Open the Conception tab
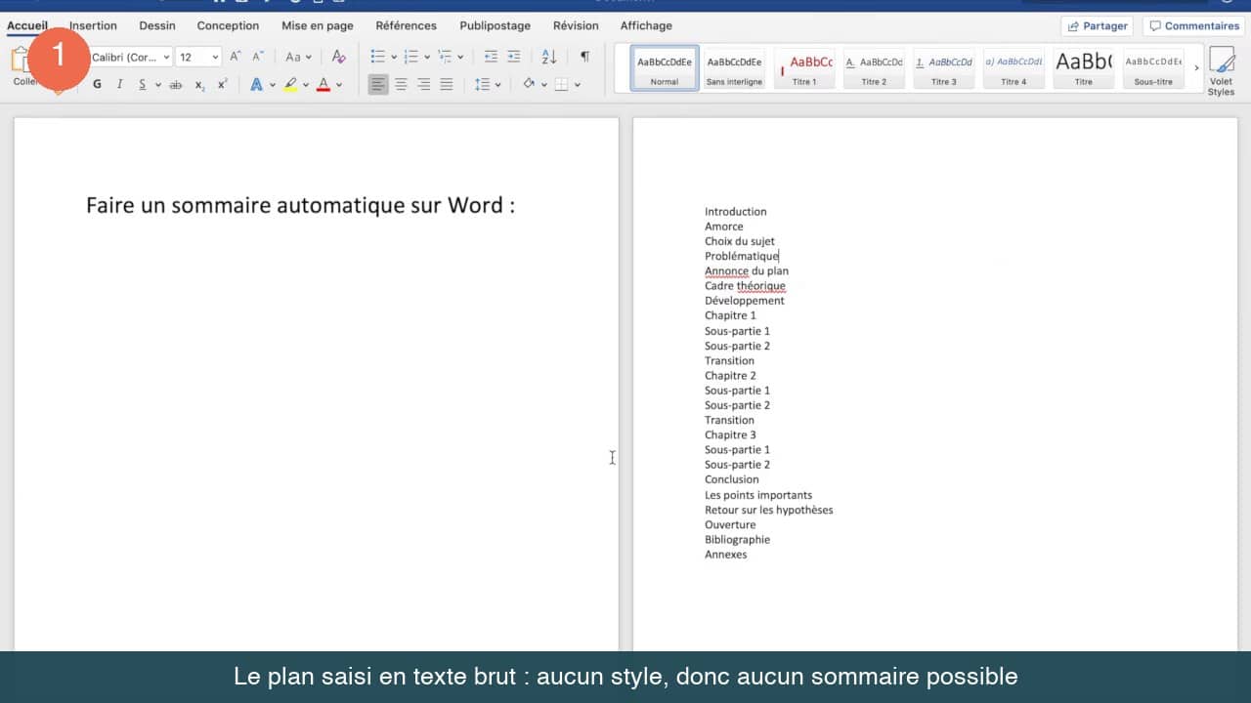This screenshot has width=1251, height=703. coord(228,25)
